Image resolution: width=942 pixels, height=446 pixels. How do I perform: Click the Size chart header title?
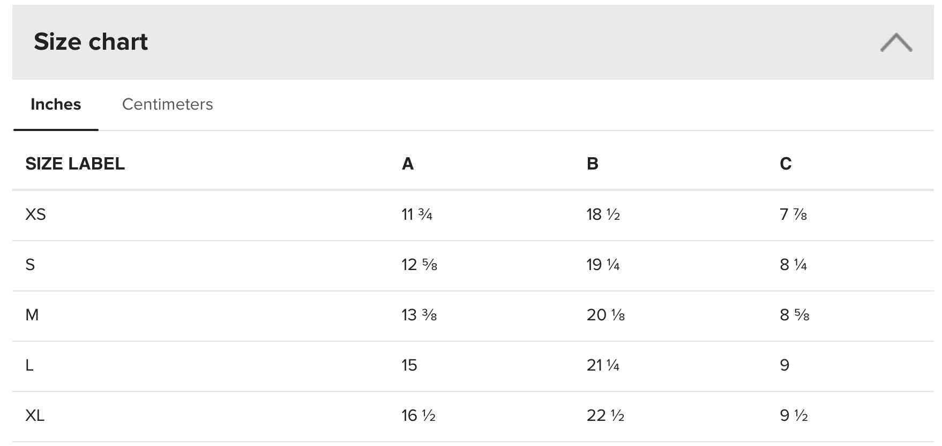pyautogui.click(x=91, y=42)
